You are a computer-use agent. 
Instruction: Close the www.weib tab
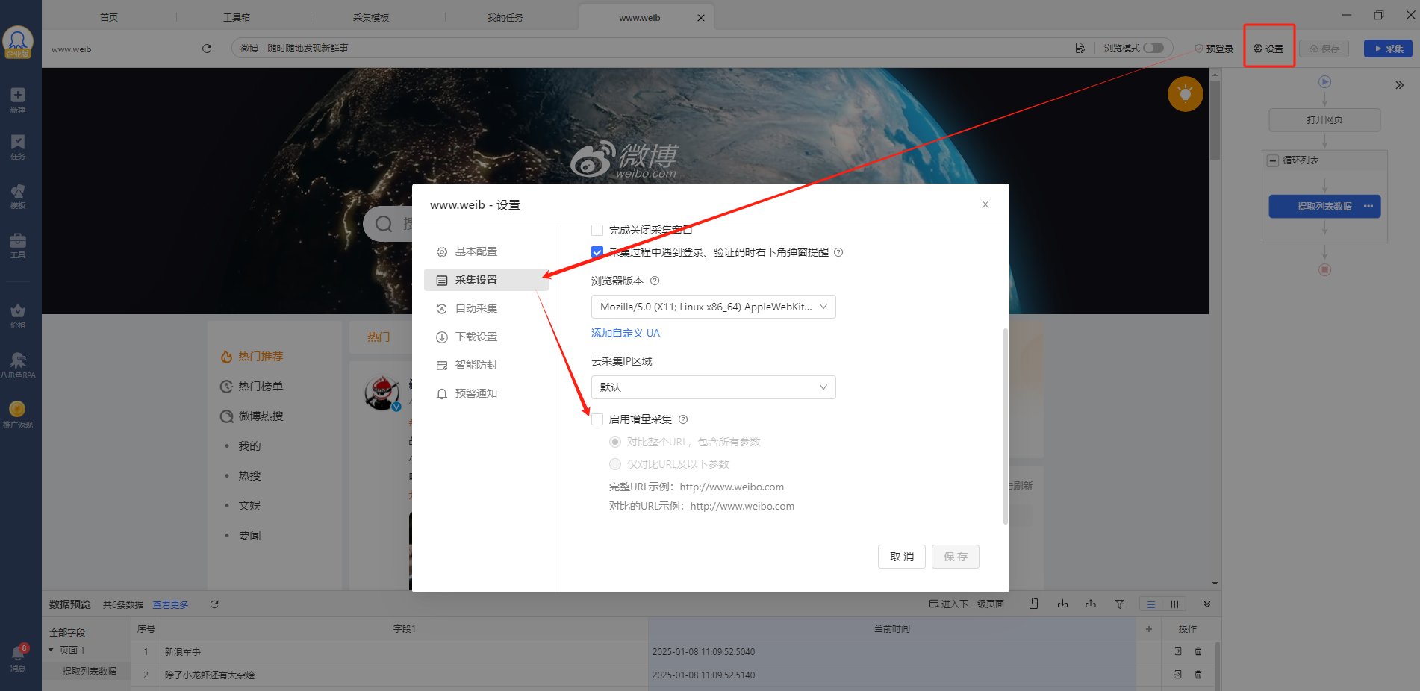point(700,18)
